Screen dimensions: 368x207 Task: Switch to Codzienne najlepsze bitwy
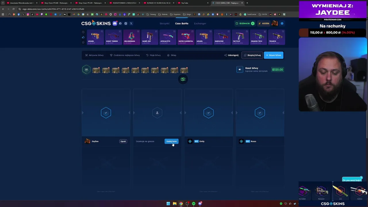click(x=125, y=55)
